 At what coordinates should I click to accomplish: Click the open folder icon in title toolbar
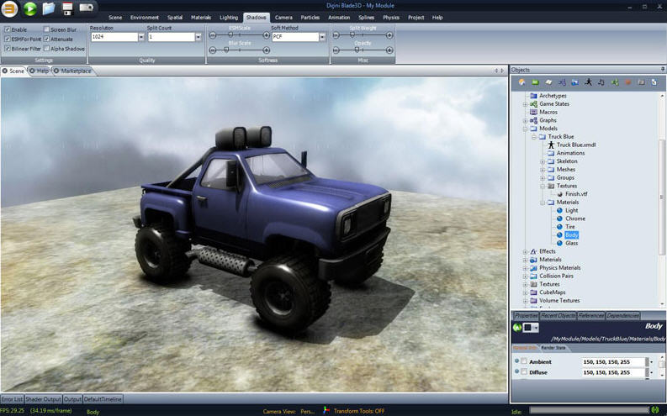pos(49,8)
